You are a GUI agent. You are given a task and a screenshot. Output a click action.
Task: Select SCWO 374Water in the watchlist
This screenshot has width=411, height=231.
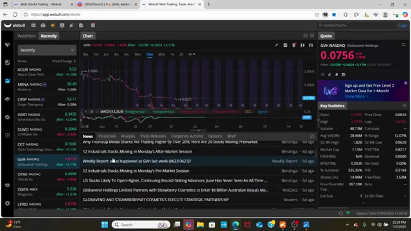(x=47, y=132)
